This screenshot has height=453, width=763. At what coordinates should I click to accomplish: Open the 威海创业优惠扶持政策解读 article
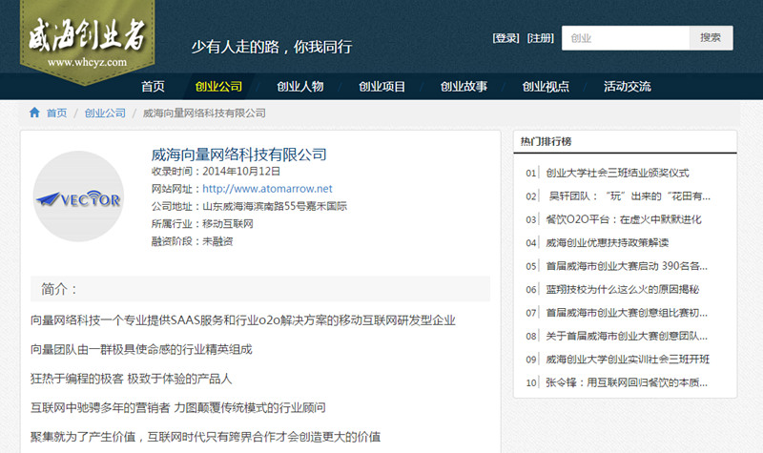tap(607, 242)
